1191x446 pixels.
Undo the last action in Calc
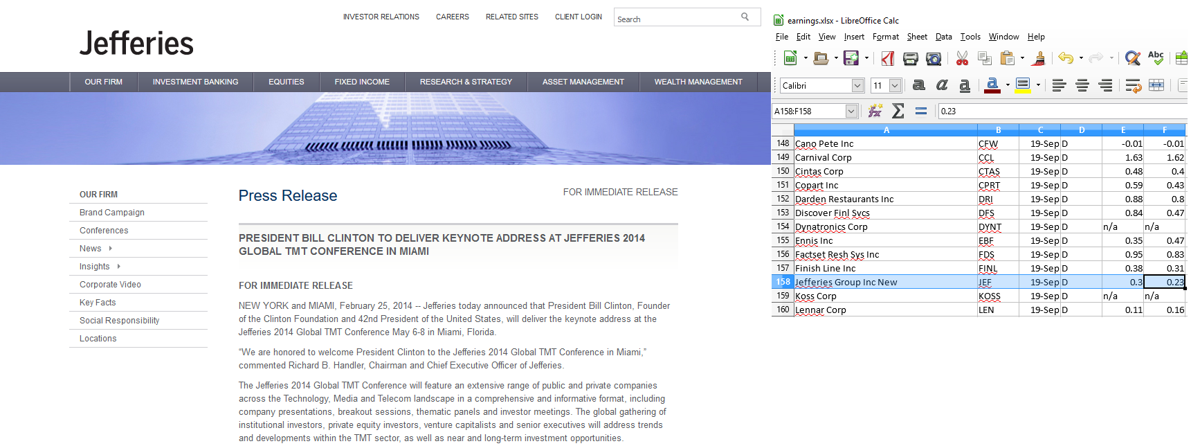1066,59
